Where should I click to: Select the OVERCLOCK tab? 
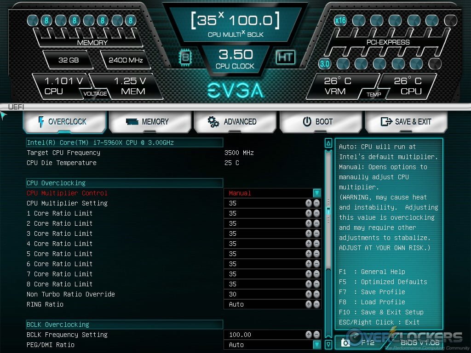(64, 122)
